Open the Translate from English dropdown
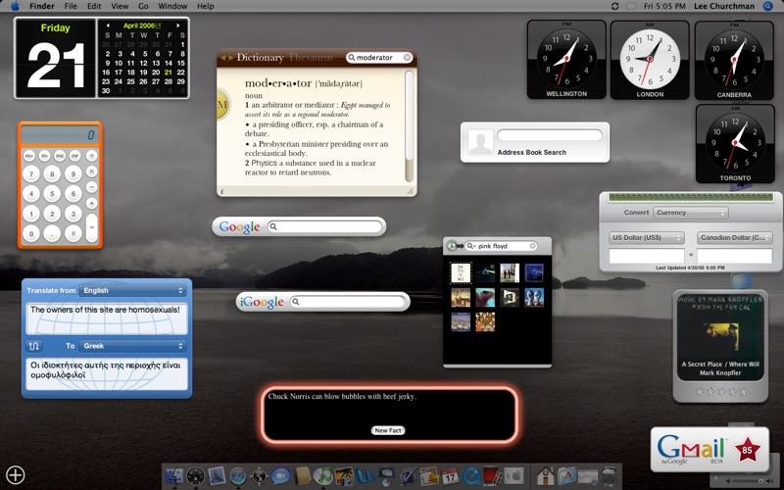784x490 pixels. (133, 290)
